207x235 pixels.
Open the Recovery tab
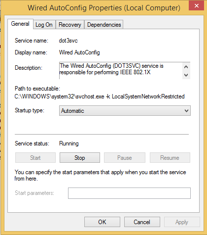(x=70, y=25)
